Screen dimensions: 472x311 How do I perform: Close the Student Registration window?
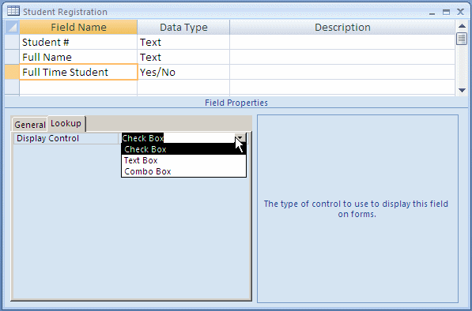460,12
